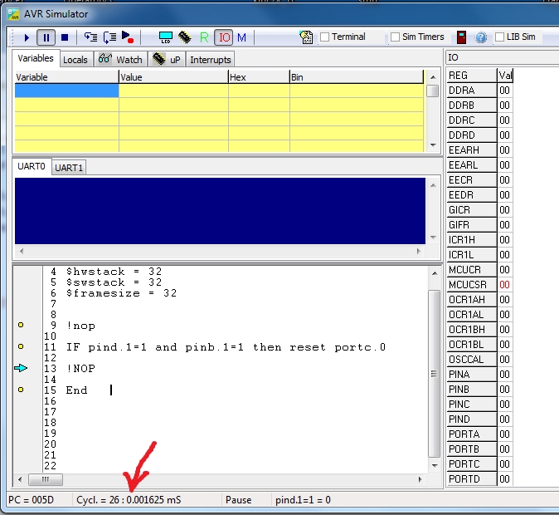This screenshot has width=559, height=515.
Task: Click the OSCCAL register row
Action: click(479, 359)
